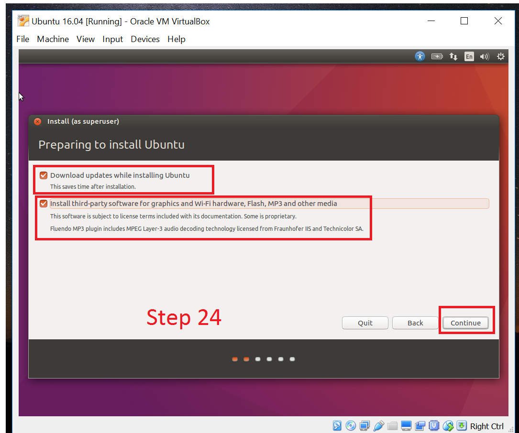Click the Back button

(x=415, y=323)
